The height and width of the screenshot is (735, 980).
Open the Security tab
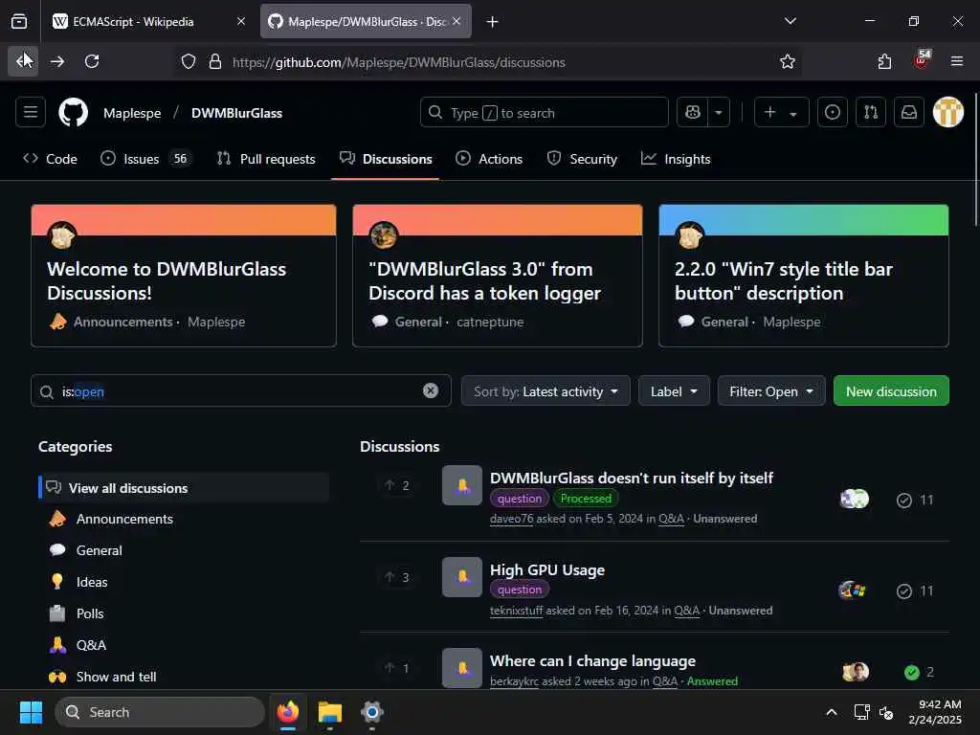(582, 159)
